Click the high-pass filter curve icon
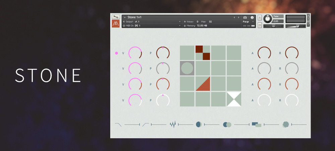The height and width of the screenshot is (151, 335). pos(145,124)
